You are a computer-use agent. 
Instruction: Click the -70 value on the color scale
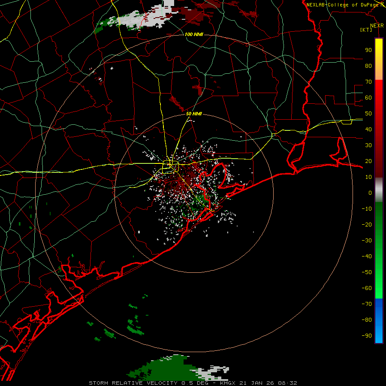tap(367, 304)
